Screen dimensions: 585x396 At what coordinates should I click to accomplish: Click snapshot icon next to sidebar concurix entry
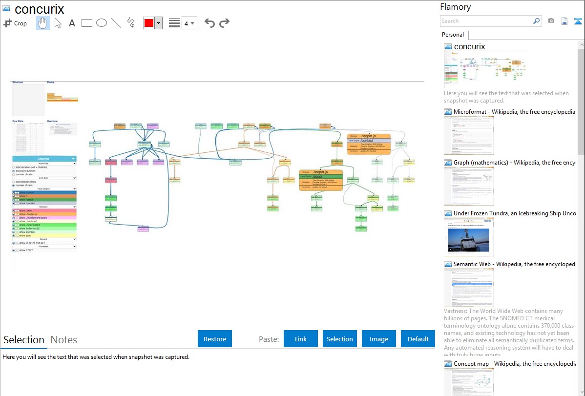pyautogui.click(x=448, y=47)
